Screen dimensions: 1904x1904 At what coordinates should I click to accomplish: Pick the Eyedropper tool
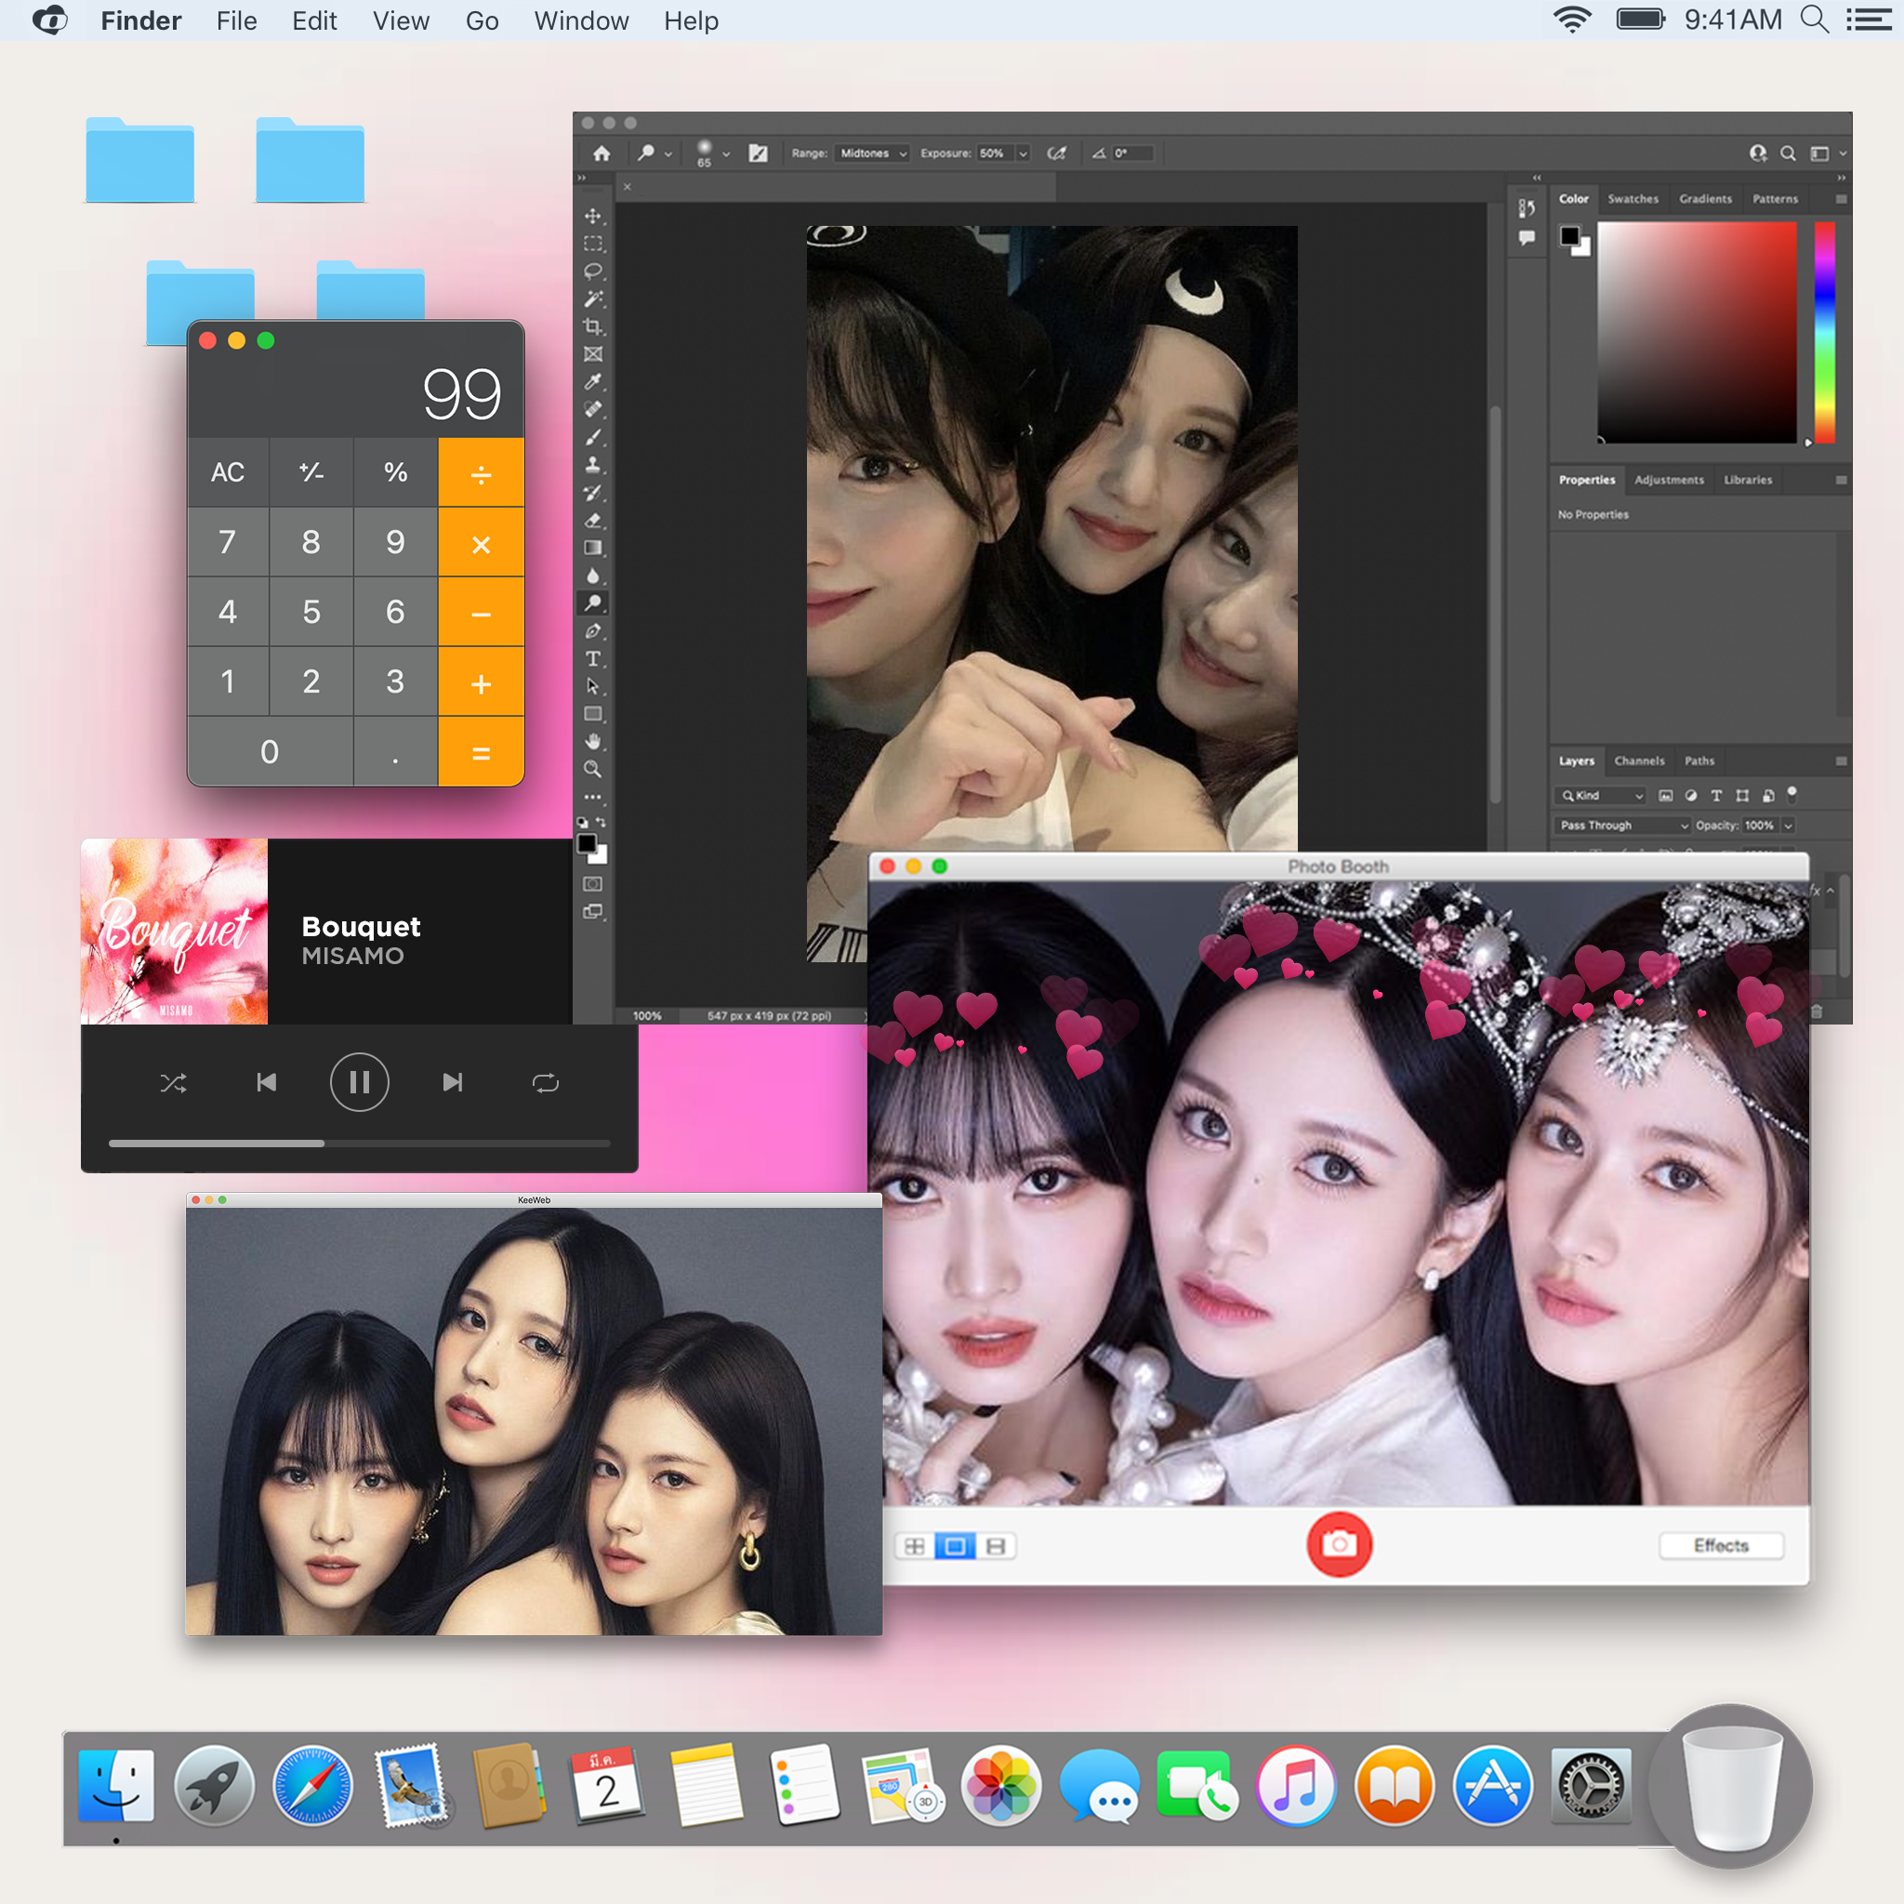592,381
